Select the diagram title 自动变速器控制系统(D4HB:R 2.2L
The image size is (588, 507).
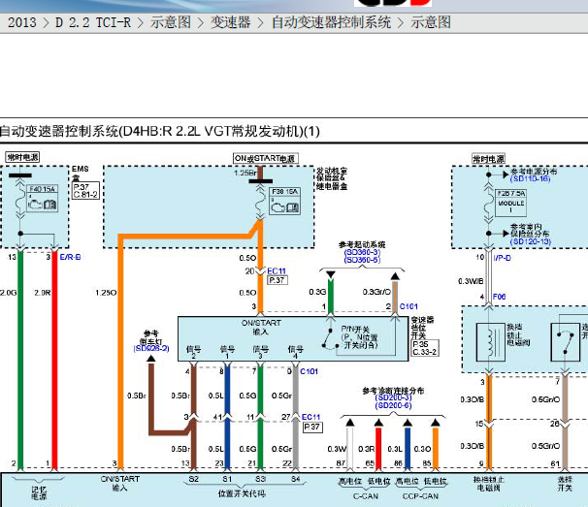point(160,132)
